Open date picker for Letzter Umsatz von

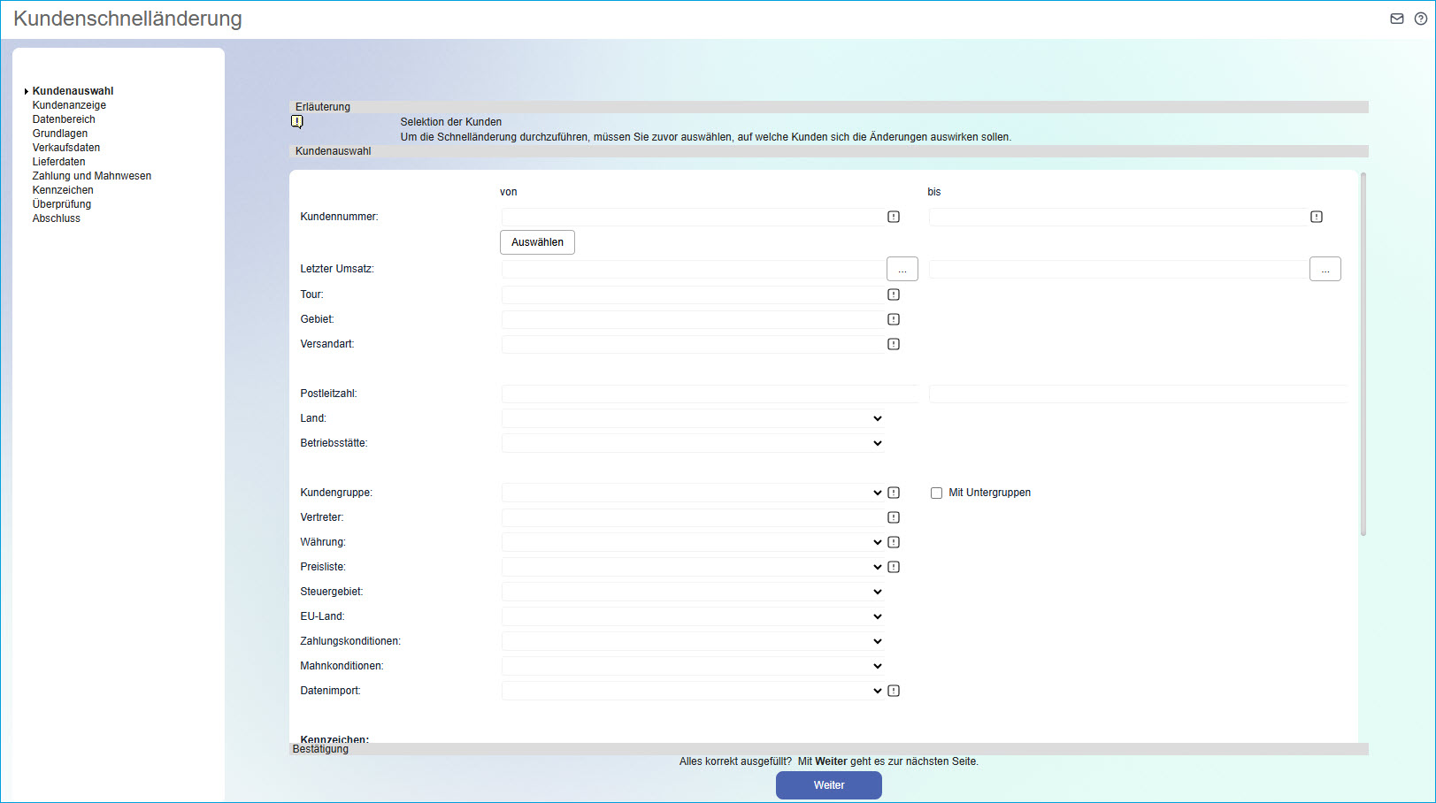tap(902, 269)
